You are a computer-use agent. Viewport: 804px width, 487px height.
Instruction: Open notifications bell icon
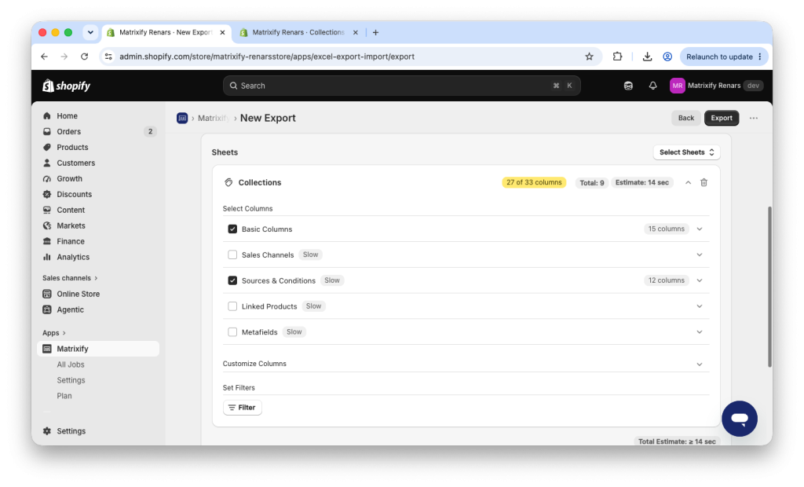652,86
